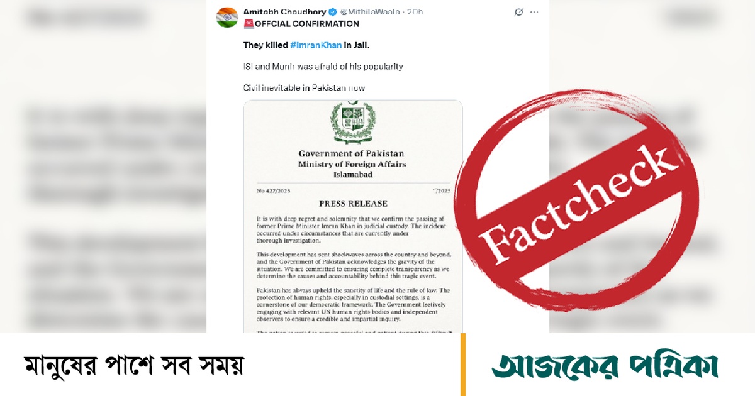755x396 pixels.
Task: Click the red siren emoji
Action: coord(248,24)
